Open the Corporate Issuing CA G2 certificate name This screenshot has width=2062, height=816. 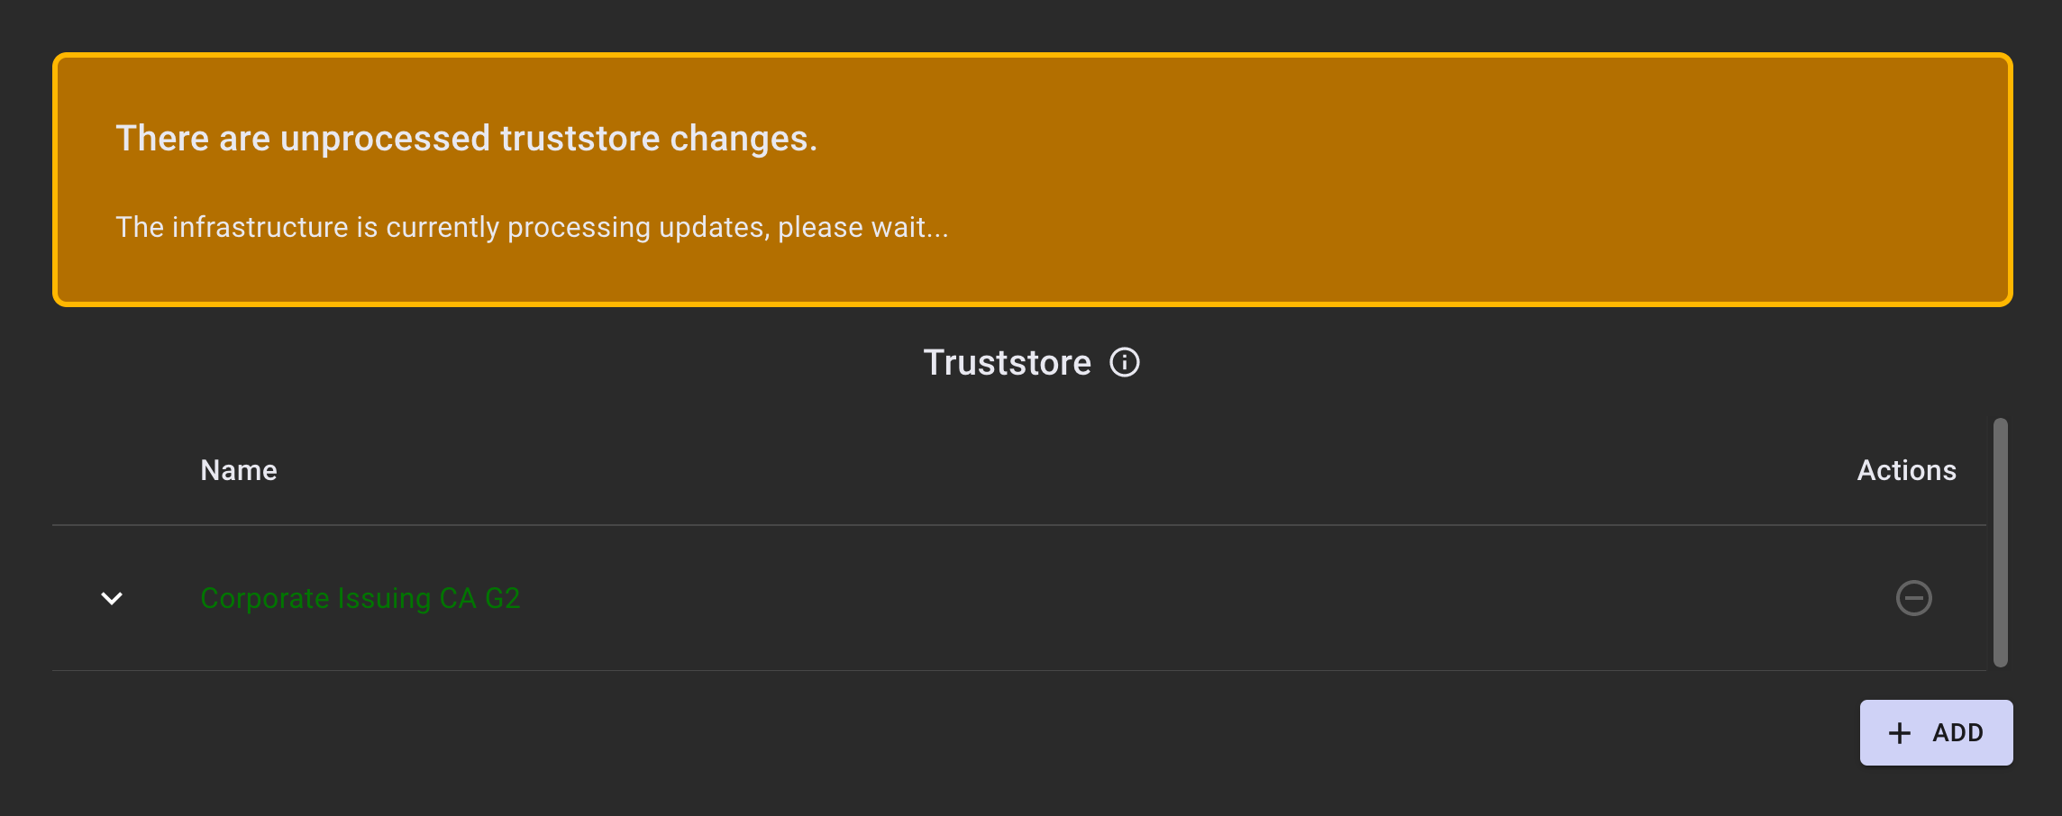coord(360,598)
